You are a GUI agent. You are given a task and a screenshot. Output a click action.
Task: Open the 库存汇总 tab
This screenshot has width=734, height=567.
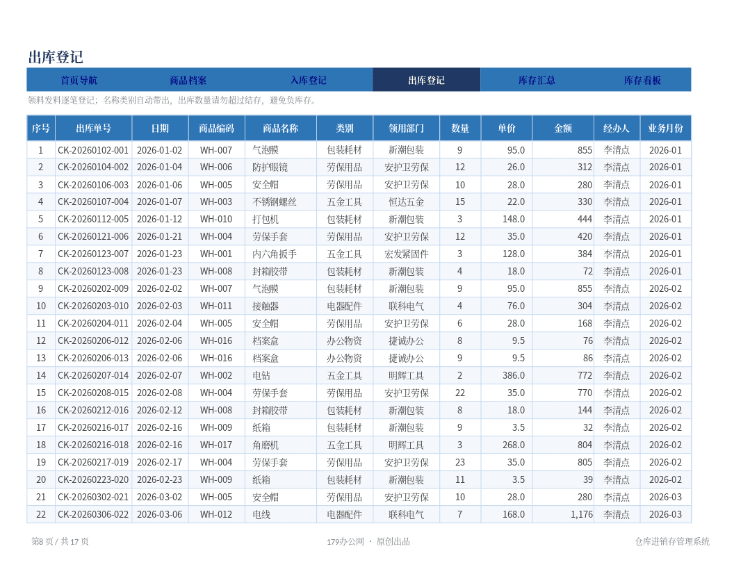click(x=537, y=80)
